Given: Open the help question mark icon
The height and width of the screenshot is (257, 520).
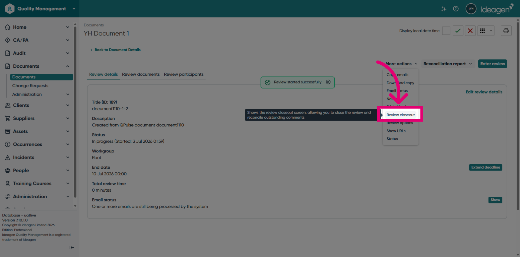Looking at the screenshot, I should coord(456,9).
